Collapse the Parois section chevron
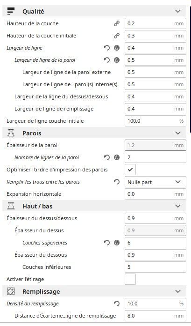This screenshot has height=326, width=191. [178, 133]
